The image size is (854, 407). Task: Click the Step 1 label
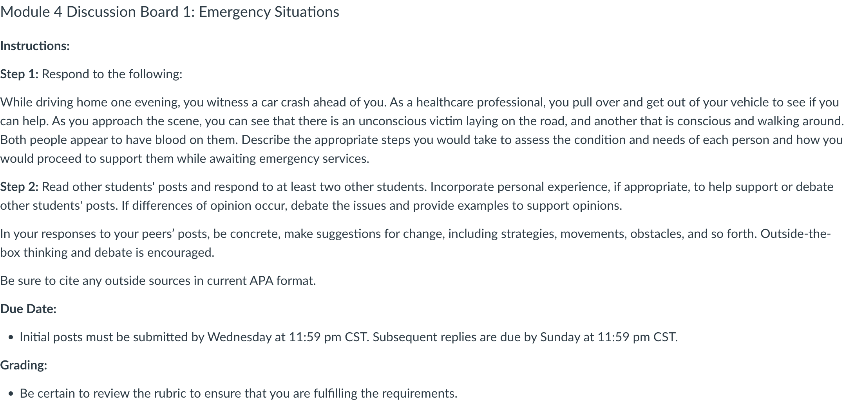pos(19,74)
